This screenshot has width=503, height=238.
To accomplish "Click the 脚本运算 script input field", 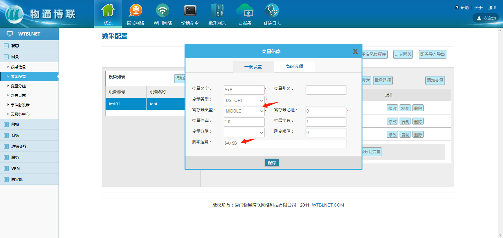I will (x=285, y=143).
